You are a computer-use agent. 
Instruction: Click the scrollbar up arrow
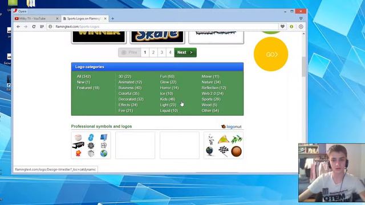tap(303, 34)
